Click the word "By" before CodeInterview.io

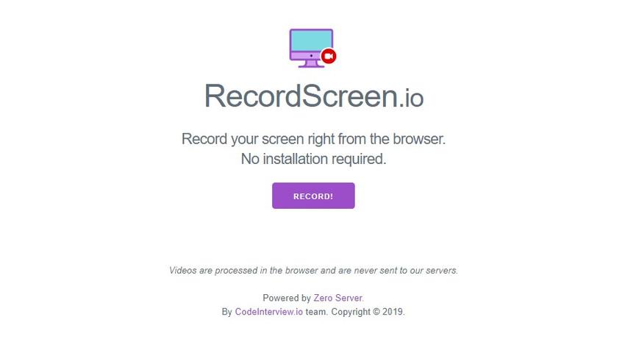226,312
